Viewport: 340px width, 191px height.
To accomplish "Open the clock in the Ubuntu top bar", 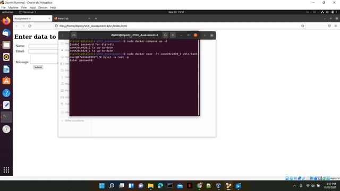I will pos(176,12).
